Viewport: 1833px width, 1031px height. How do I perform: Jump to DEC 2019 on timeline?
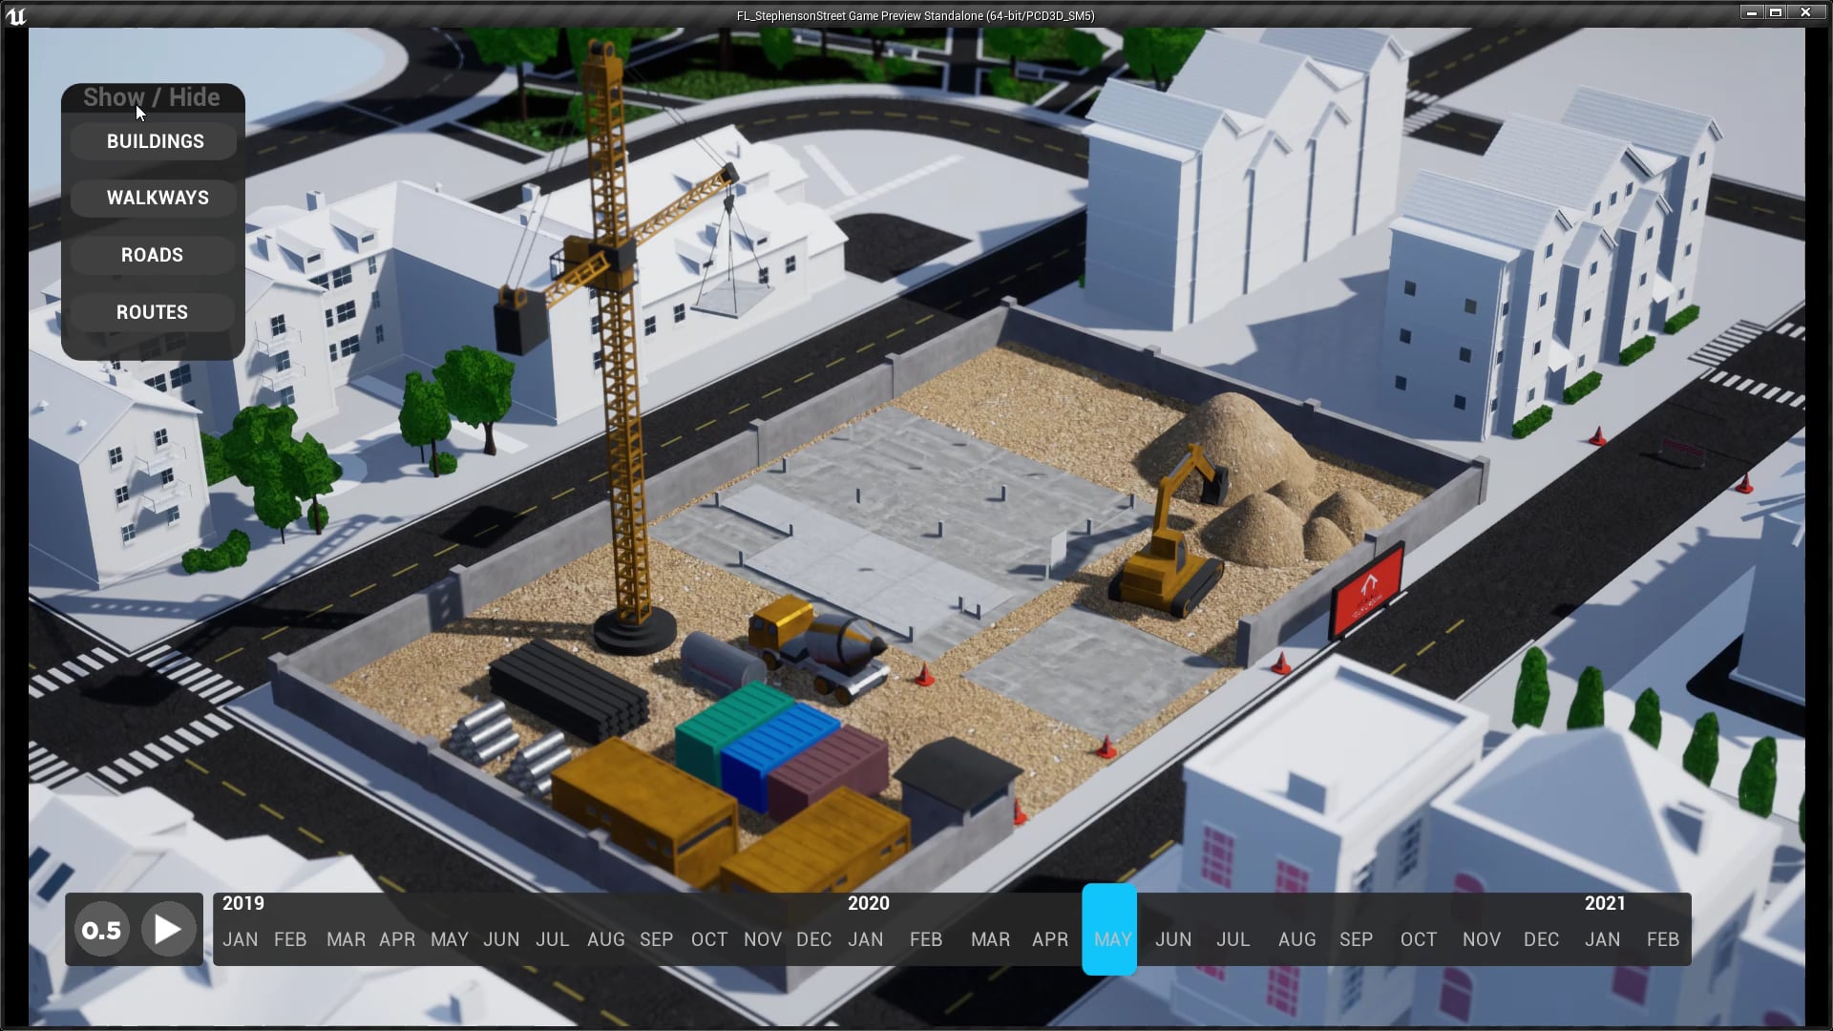pyautogui.click(x=814, y=939)
